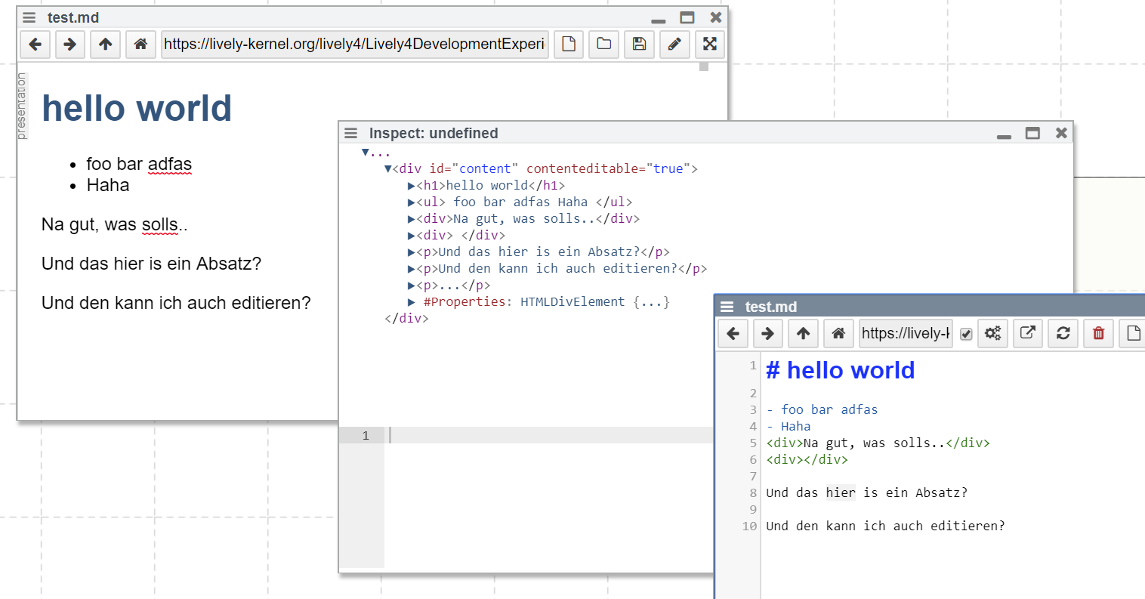Click the pencil edit icon in top toolbar
1145x599 pixels.
pyautogui.click(x=674, y=45)
